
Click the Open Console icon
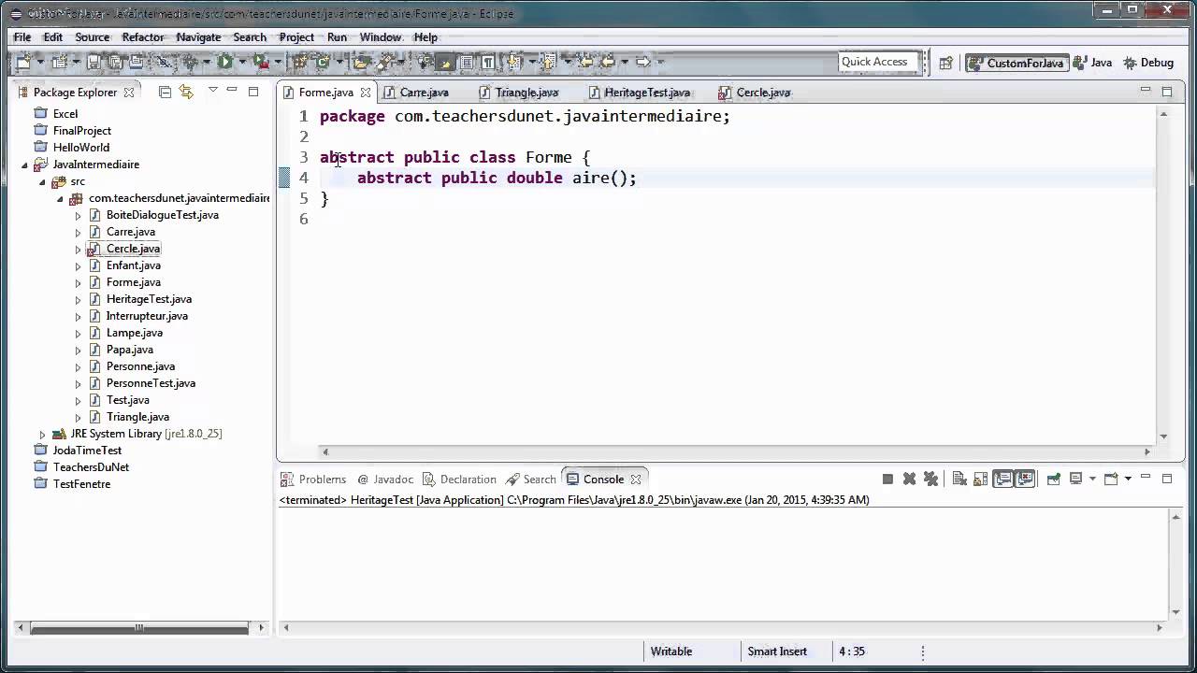1111,479
